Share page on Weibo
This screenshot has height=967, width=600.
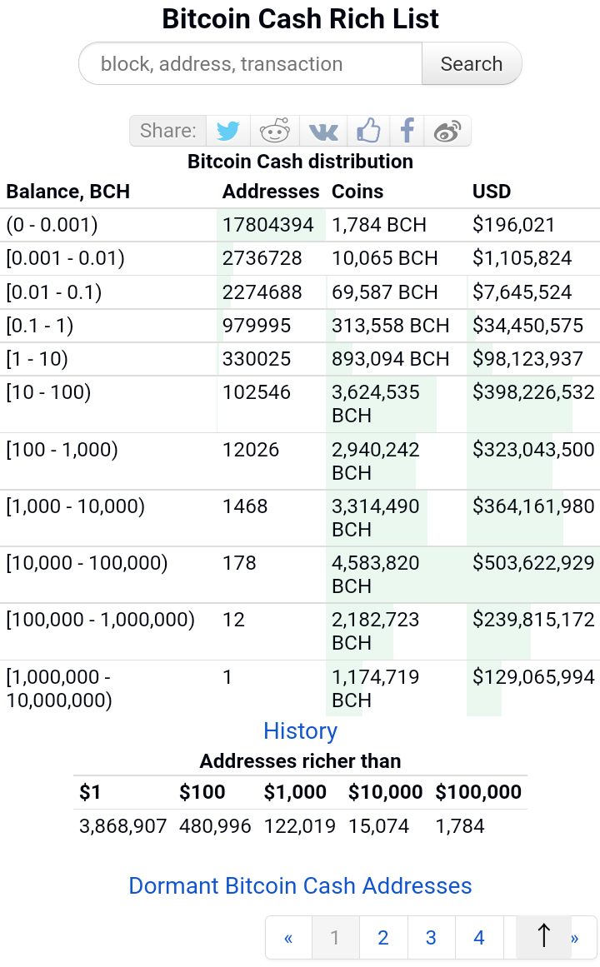click(447, 131)
